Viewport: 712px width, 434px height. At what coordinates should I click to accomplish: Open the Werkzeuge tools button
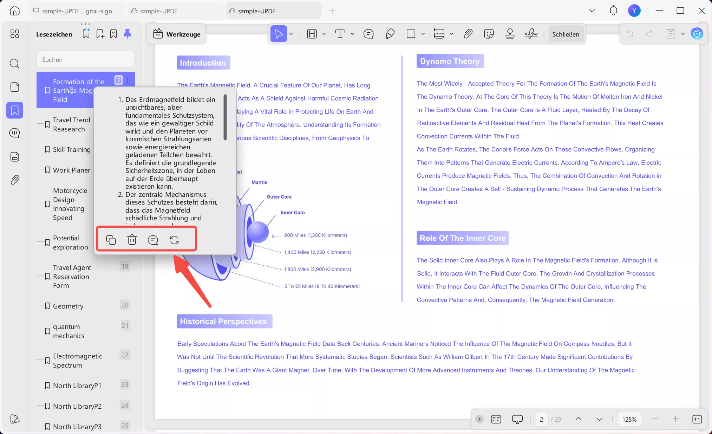(x=177, y=34)
